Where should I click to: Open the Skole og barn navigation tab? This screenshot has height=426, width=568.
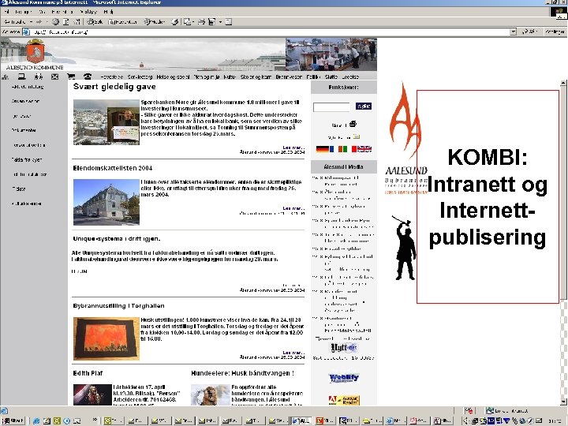pos(256,77)
